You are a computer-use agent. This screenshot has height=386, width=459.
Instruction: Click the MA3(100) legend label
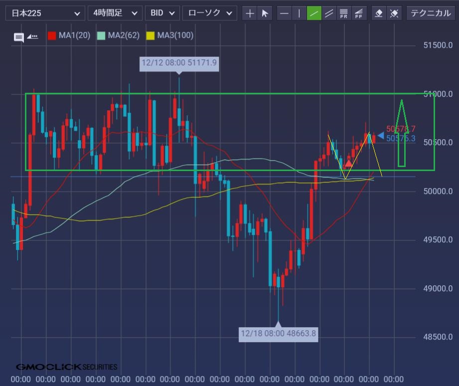click(175, 35)
